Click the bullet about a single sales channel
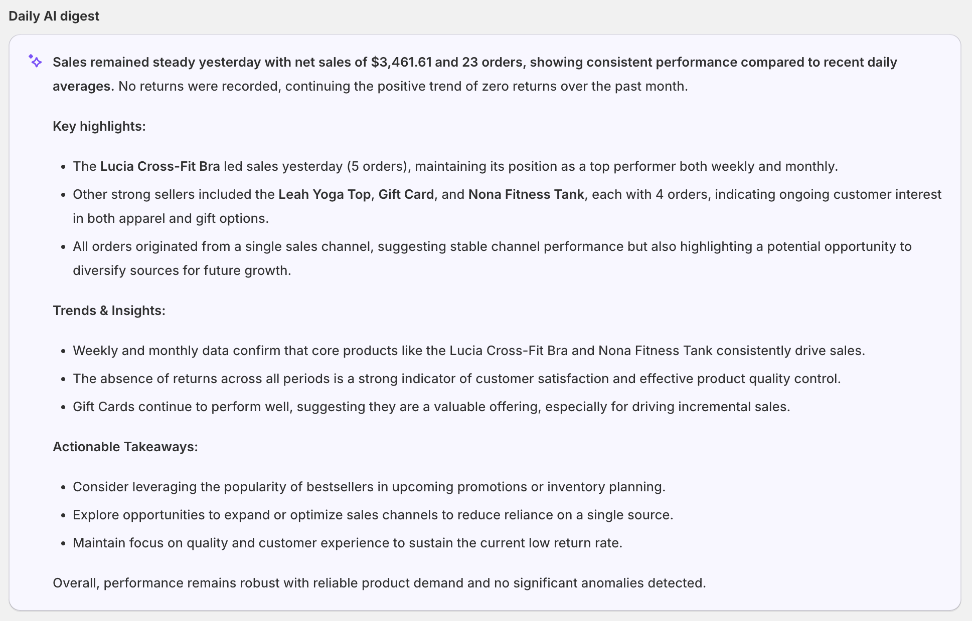 pos(492,246)
